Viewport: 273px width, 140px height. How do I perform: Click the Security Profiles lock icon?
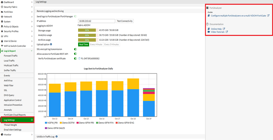(2, 31)
